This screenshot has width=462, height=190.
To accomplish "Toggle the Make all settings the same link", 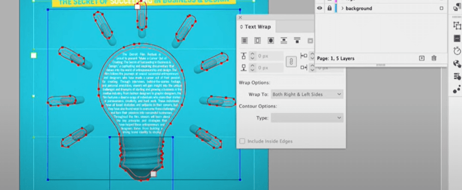I will [291, 62].
